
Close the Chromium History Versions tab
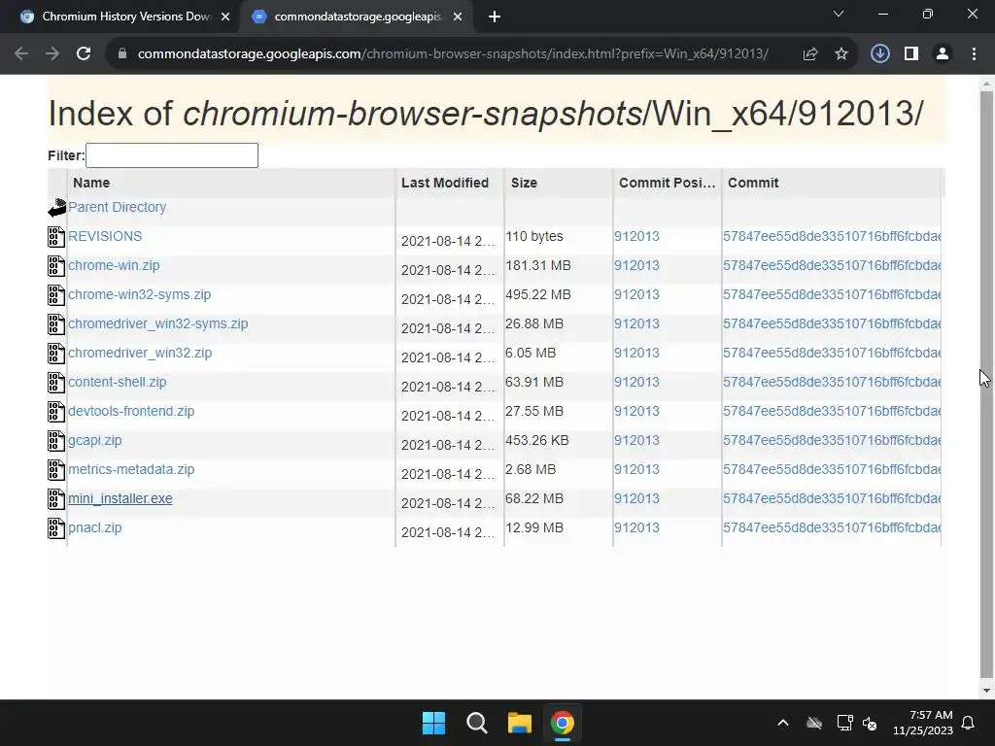point(225,17)
